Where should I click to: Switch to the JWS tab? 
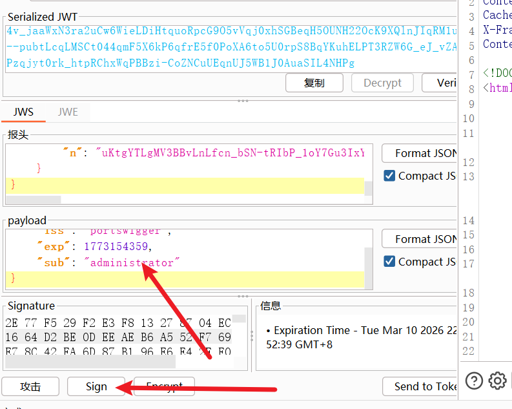pos(23,112)
